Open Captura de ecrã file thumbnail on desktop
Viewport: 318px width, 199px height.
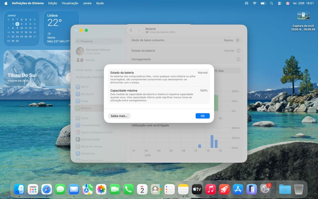coord(303,15)
